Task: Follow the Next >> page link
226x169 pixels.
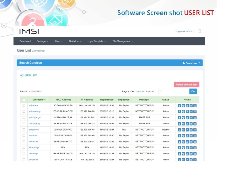Action: [140, 91]
